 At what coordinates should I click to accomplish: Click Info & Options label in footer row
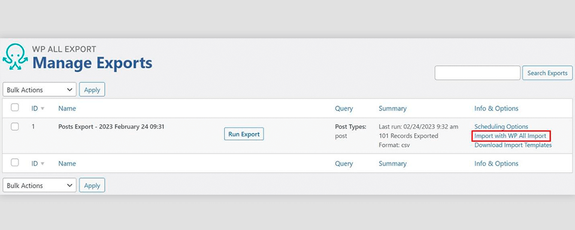pyautogui.click(x=497, y=164)
